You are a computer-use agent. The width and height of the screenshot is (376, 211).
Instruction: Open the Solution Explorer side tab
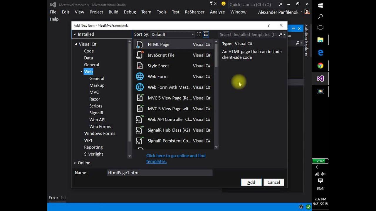[x=306, y=41]
